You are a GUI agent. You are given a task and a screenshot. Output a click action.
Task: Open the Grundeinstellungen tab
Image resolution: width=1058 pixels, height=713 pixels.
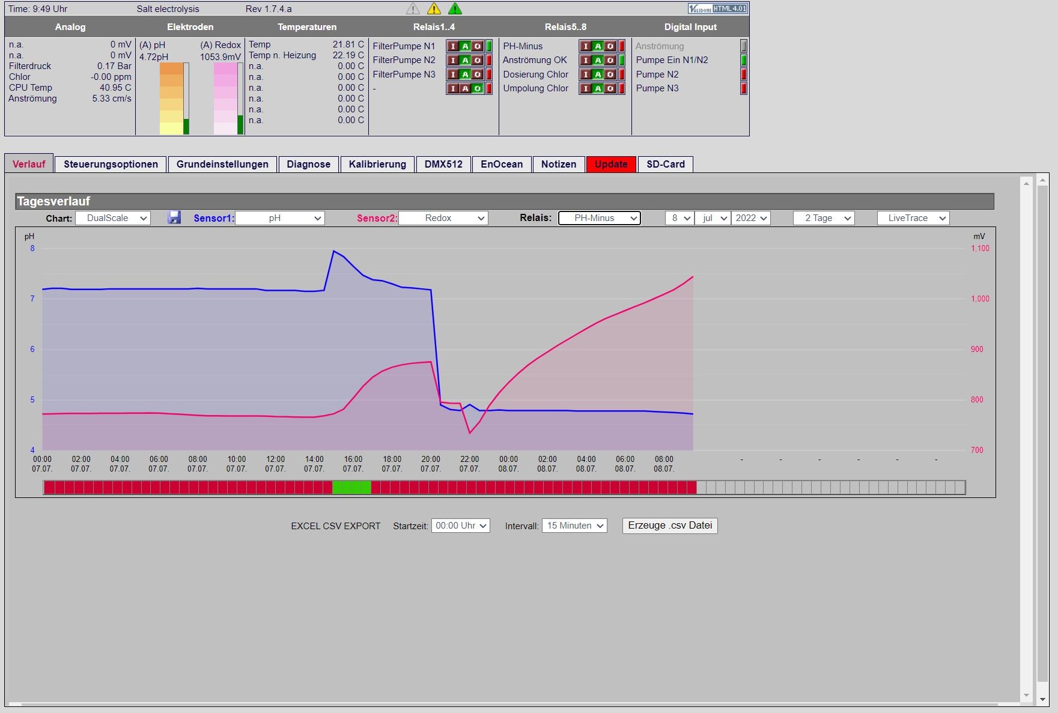click(222, 164)
